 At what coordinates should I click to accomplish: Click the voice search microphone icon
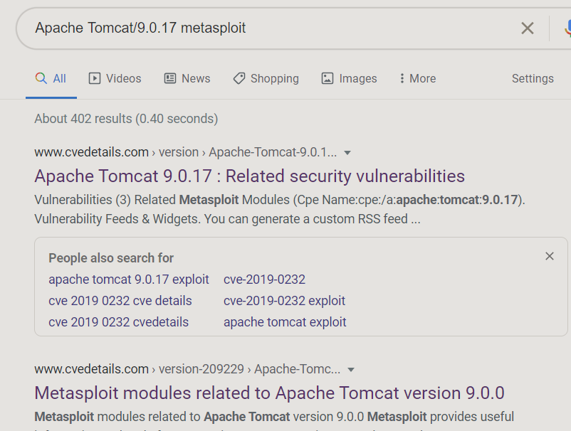[567, 28]
